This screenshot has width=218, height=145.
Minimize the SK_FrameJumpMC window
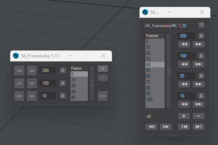(169, 12)
